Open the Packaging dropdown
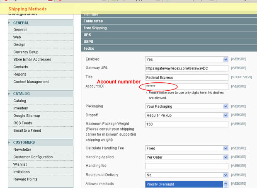 (187, 106)
